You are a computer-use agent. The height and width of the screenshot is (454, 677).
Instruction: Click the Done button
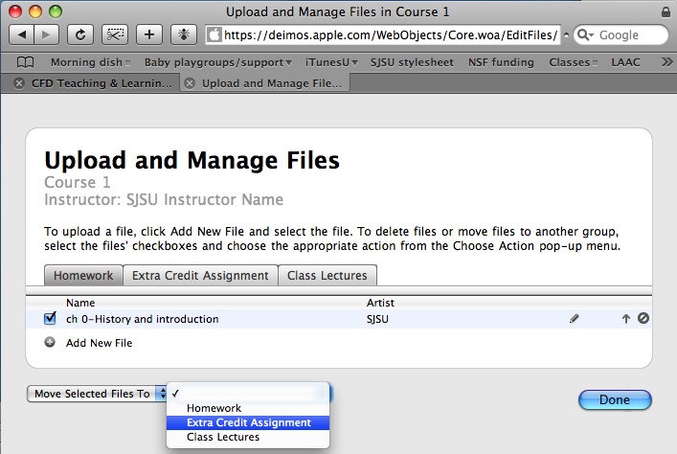(x=615, y=399)
